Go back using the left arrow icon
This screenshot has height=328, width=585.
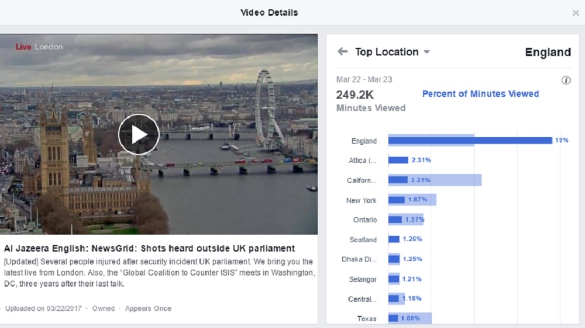point(342,51)
